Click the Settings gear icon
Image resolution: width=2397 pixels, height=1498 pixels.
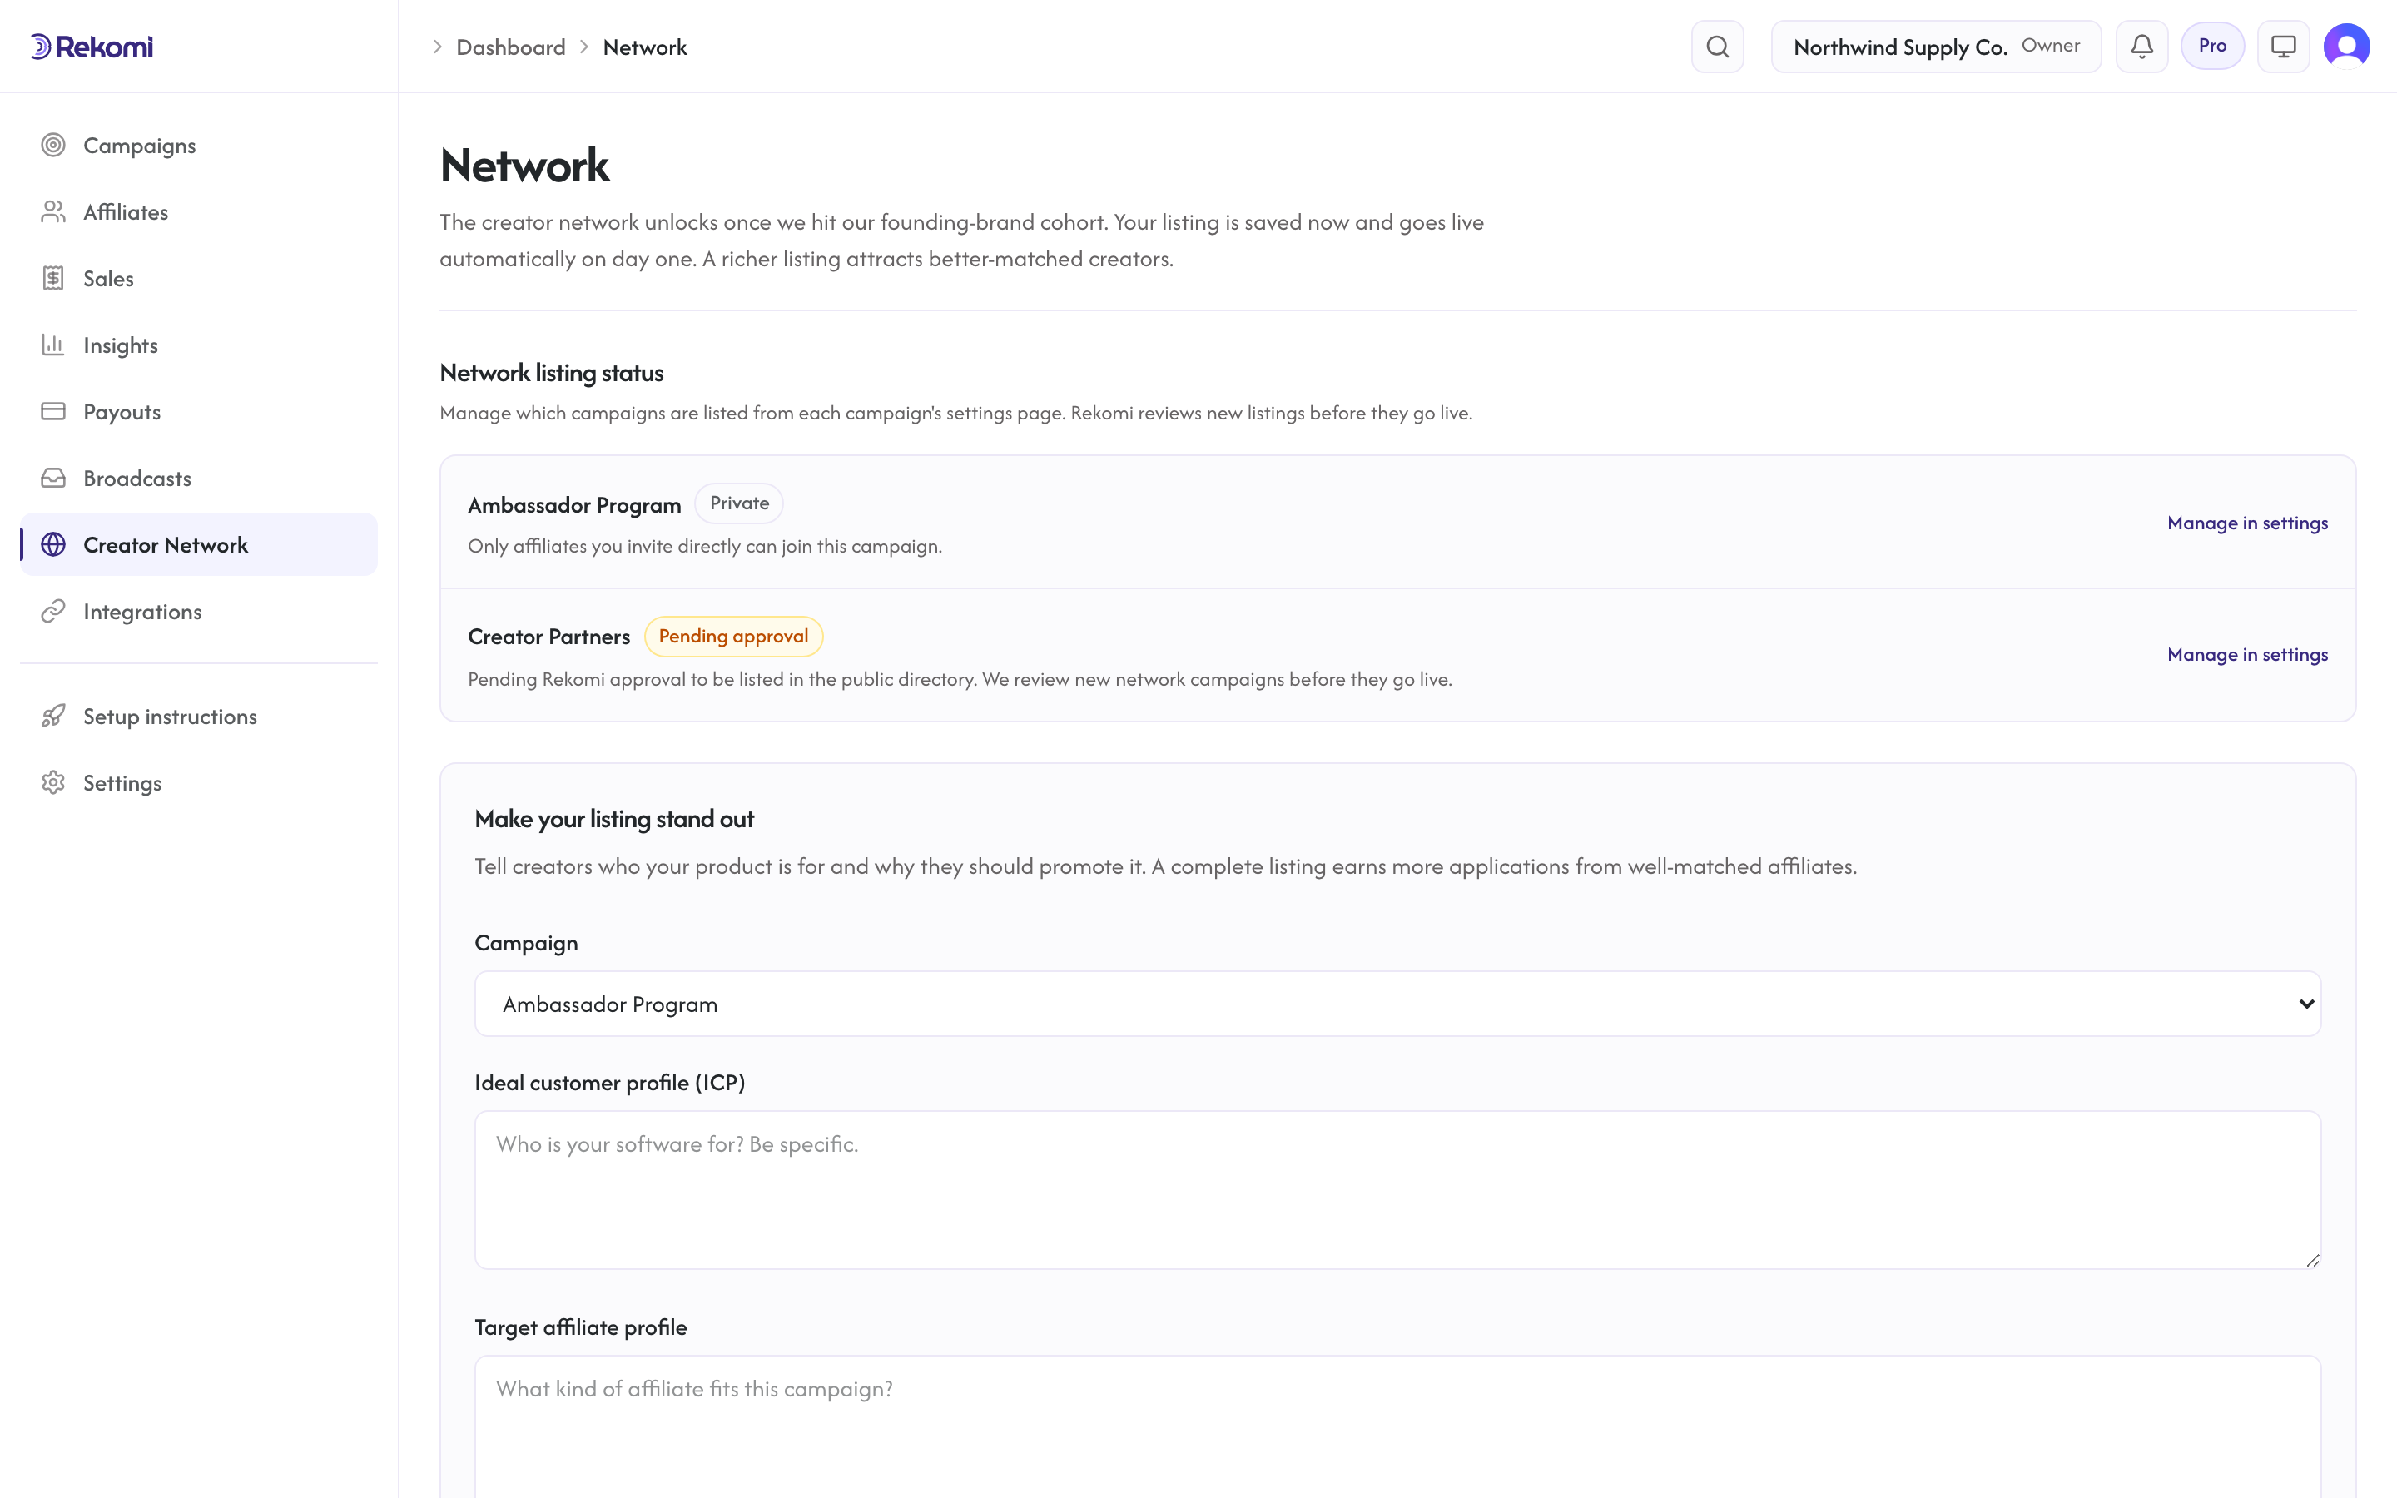[x=53, y=782]
